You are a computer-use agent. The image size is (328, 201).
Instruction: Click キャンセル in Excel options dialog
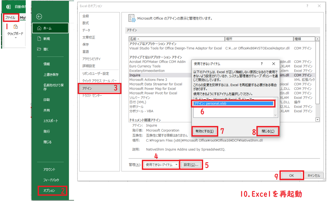tap(314, 176)
